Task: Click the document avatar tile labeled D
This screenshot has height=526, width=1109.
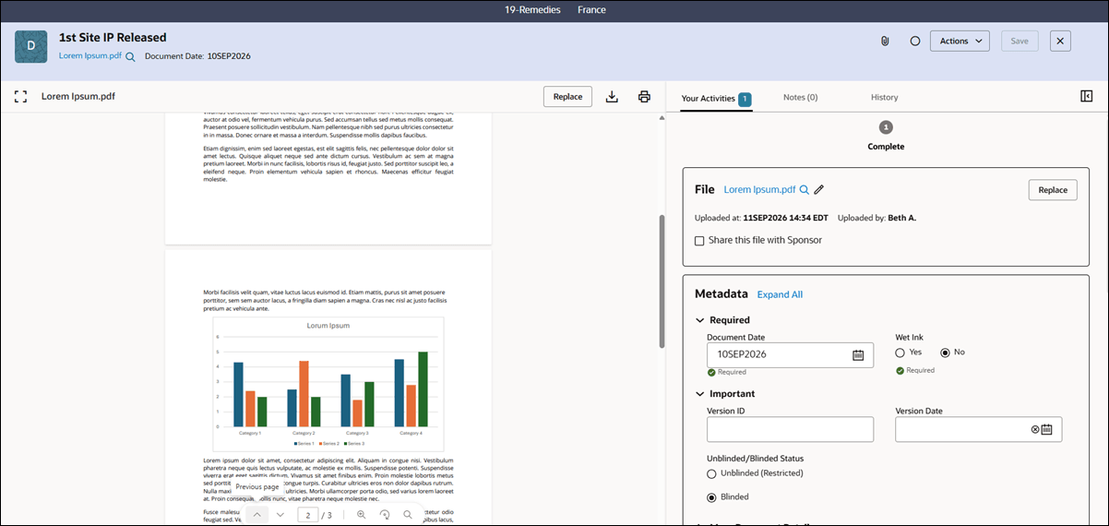Action: click(x=31, y=45)
